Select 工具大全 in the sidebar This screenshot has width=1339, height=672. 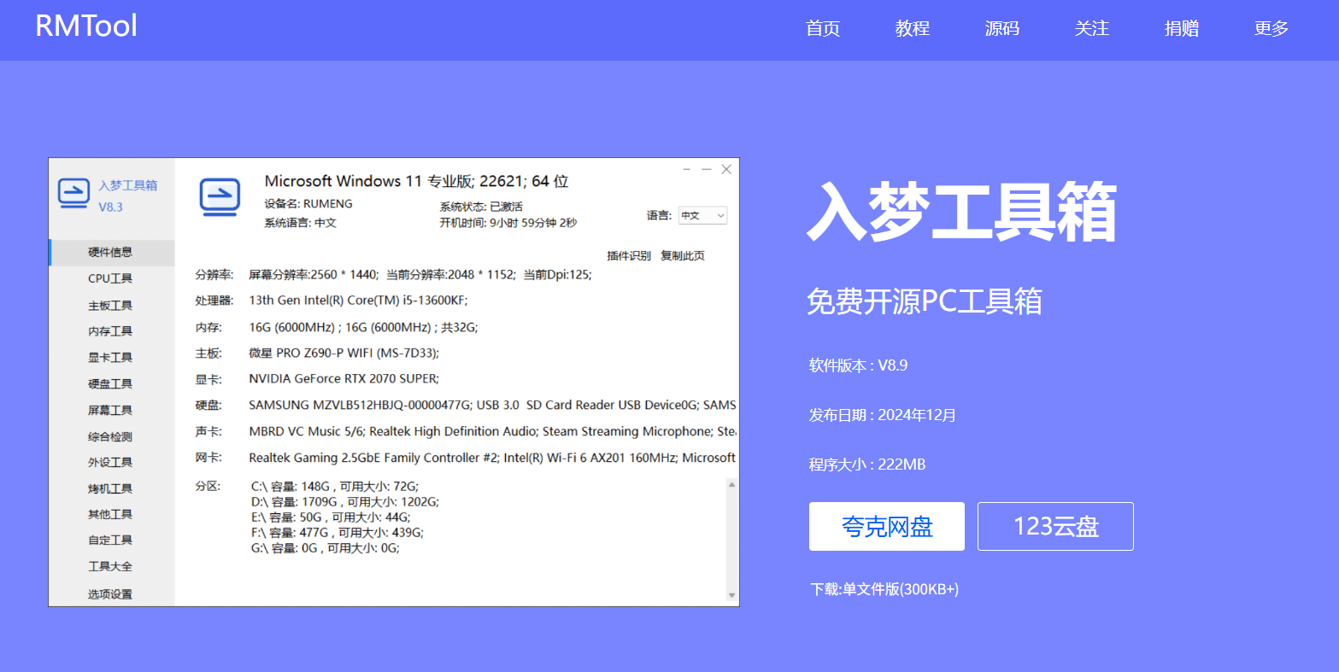pyautogui.click(x=111, y=566)
